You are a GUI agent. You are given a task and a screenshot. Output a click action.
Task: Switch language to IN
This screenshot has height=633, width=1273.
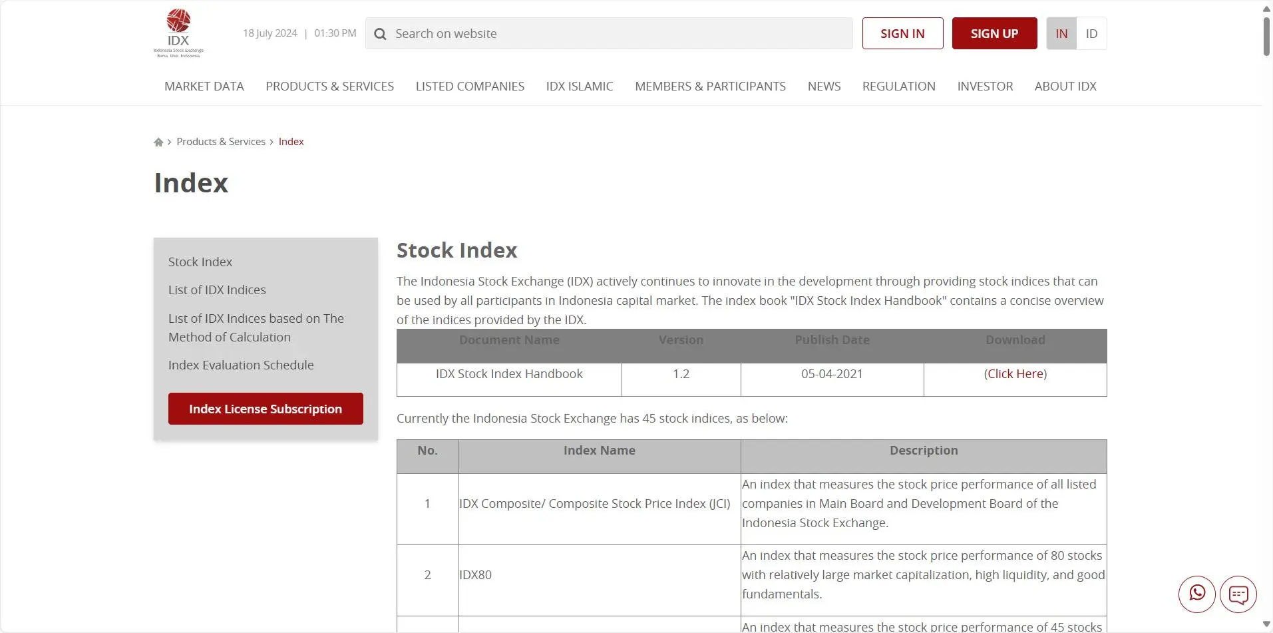click(1061, 33)
